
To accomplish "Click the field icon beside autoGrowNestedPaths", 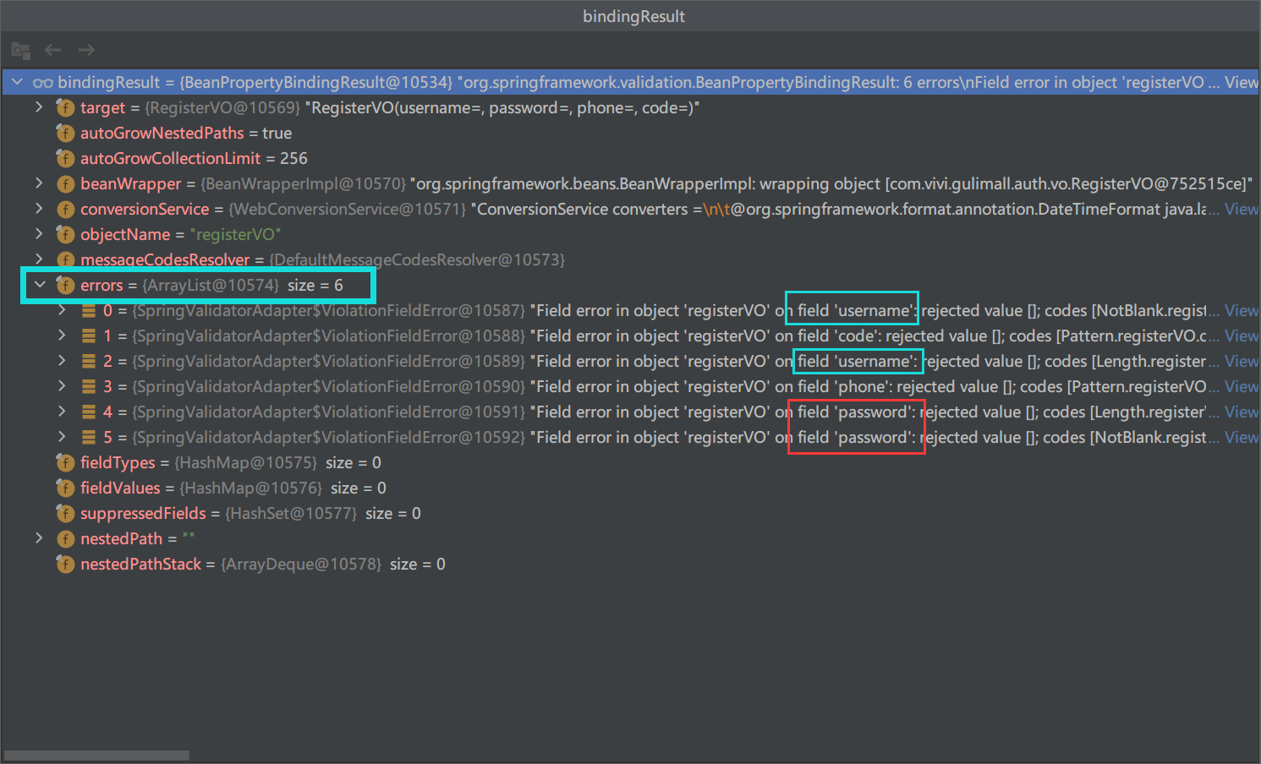I will point(65,133).
